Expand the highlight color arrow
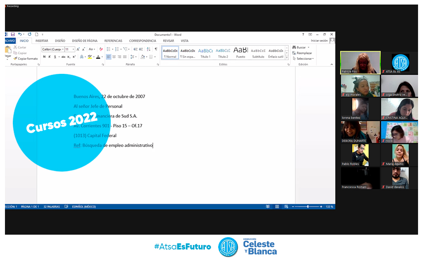The height and width of the screenshot is (259, 423). tap(94, 57)
